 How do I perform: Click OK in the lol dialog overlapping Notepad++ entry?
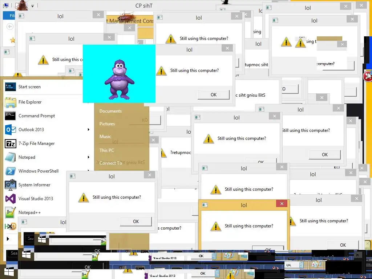136,221
